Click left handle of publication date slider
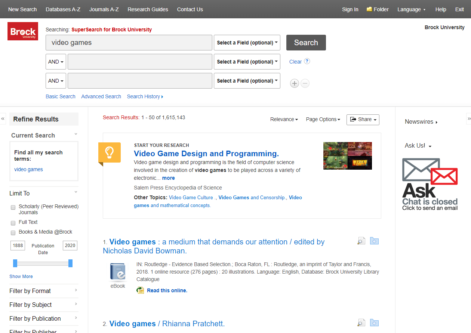471x333 pixels. tap(15, 263)
